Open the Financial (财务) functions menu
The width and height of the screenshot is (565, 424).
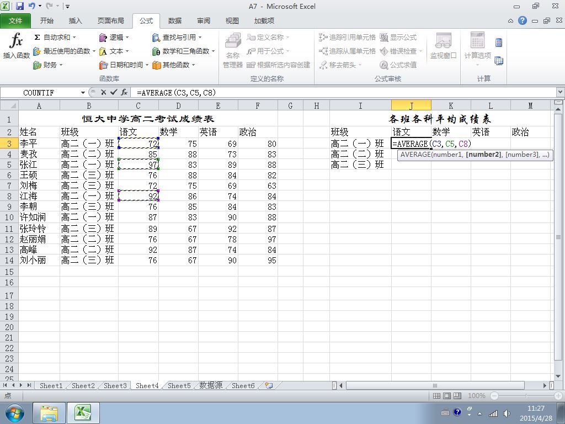48,65
